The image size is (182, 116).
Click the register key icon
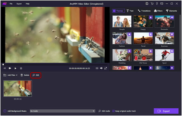(157, 4)
